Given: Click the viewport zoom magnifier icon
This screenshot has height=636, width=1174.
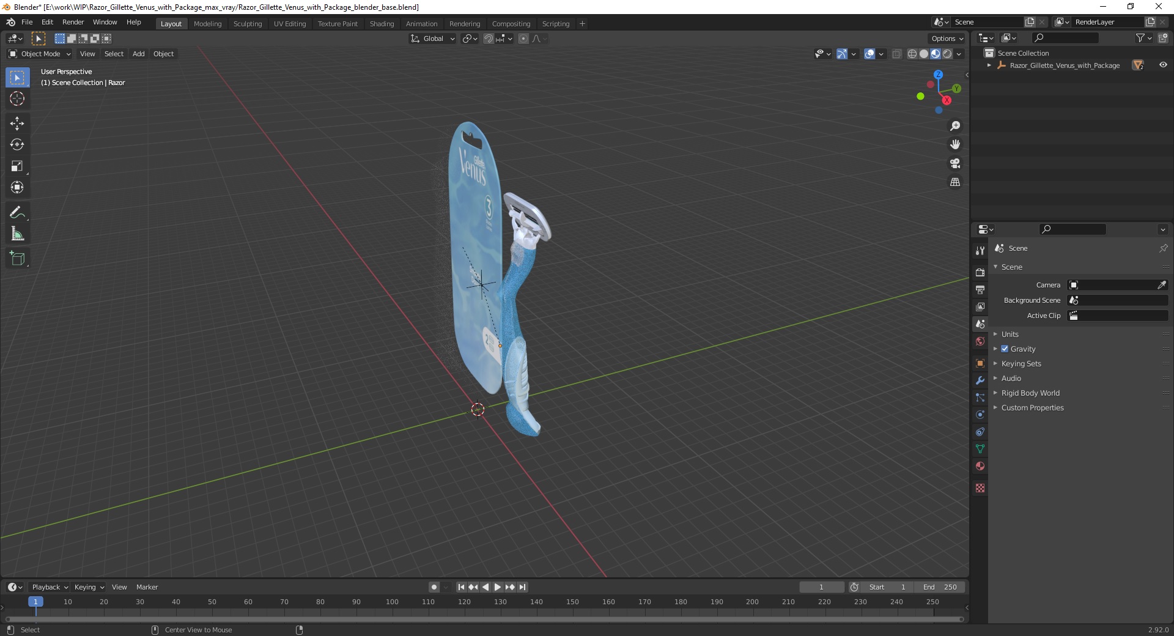Looking at the screenshot, I should pos(954,126).
